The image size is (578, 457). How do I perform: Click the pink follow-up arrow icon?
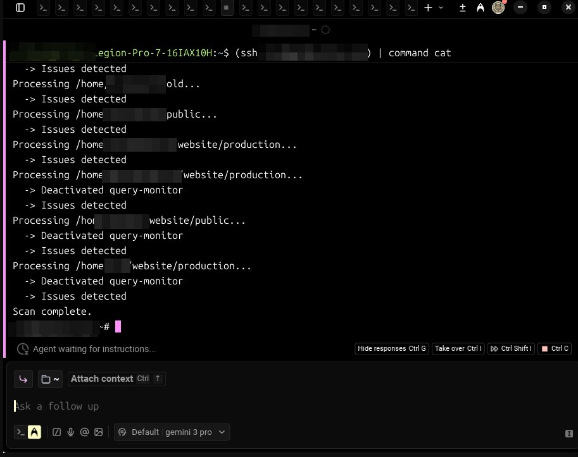[x=23, y=379]
